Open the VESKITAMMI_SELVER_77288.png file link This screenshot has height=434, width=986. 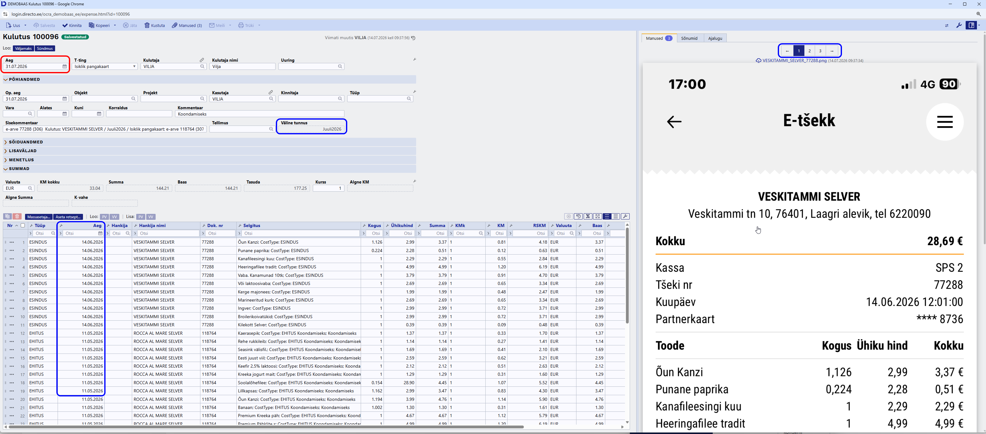[794, 61]
